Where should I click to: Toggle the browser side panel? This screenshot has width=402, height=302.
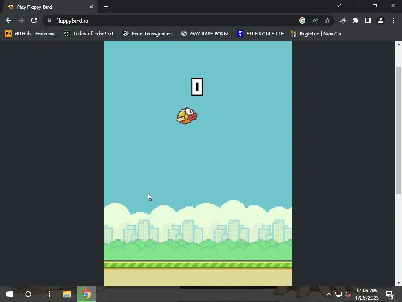coord(368,20)
